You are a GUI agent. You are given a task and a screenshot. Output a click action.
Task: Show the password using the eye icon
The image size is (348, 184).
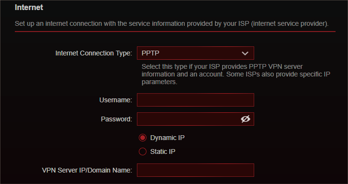pyautogui.click(x=245, y=119)
